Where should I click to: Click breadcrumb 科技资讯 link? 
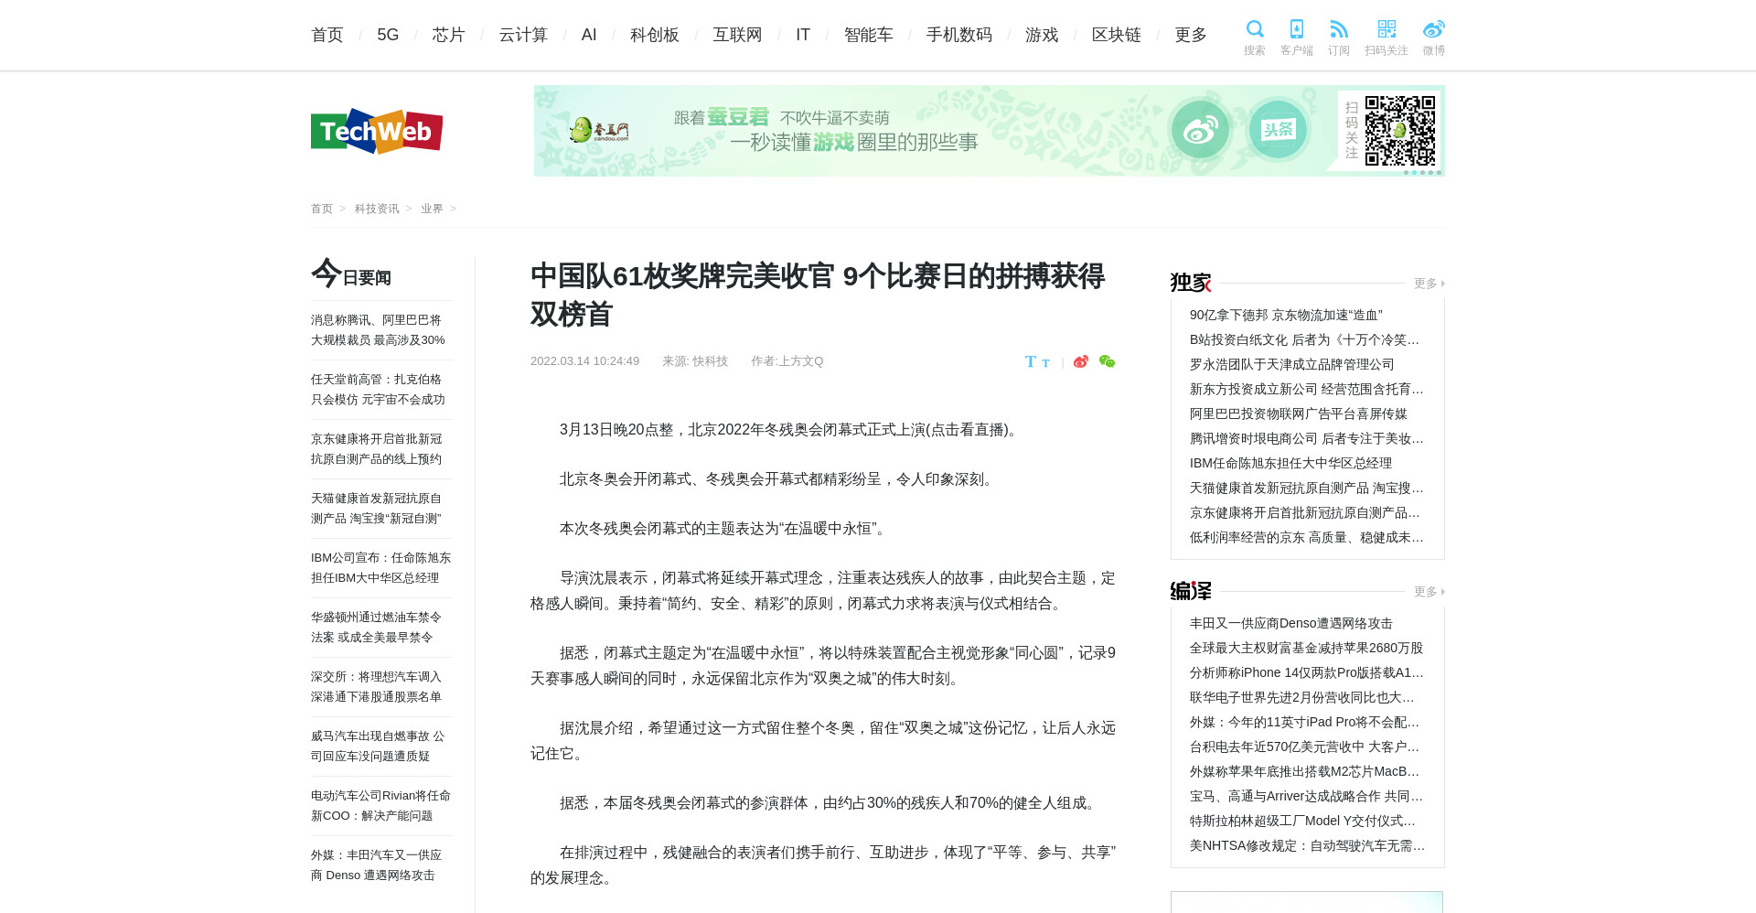(377, 209)
